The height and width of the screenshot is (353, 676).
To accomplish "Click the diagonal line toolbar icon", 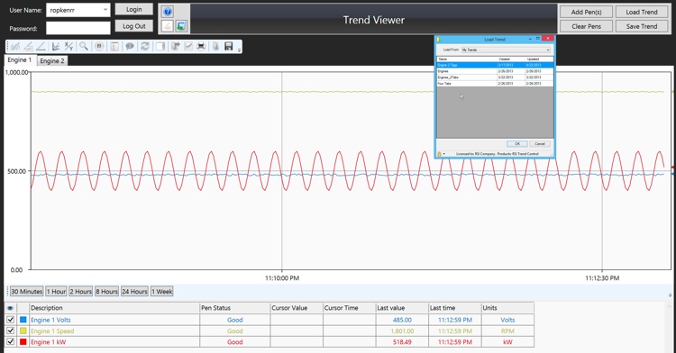I will [x=41, y=46].
